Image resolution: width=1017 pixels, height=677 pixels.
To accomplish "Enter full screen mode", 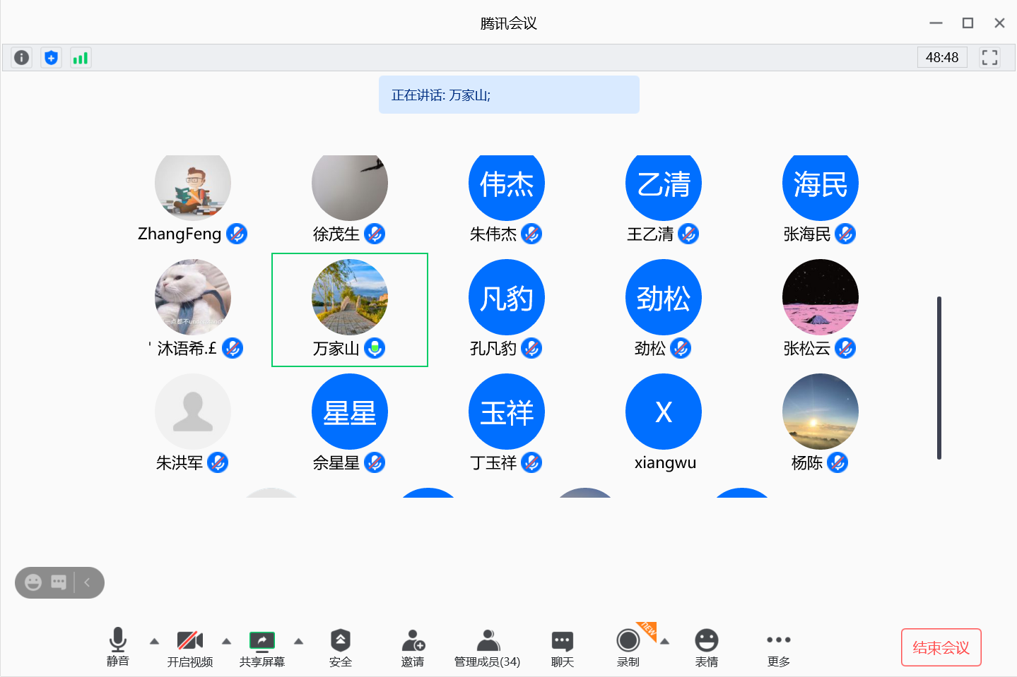I will (x=989, y=57).
